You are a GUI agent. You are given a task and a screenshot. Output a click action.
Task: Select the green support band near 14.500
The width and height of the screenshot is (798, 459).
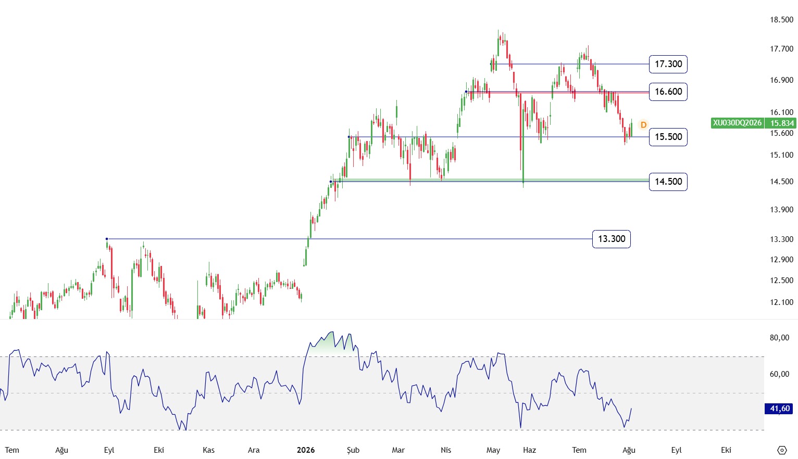(x=490, y=180)
